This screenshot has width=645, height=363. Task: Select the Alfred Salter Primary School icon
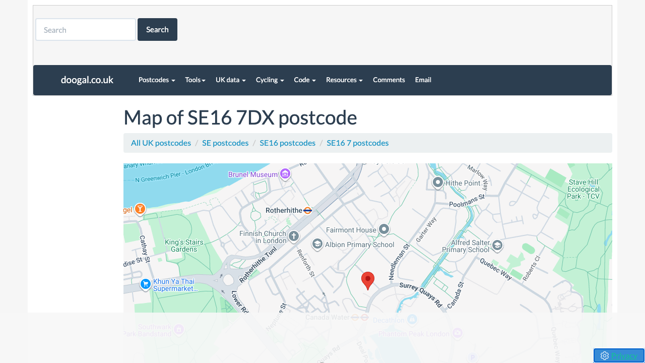(x=497, y=246)
